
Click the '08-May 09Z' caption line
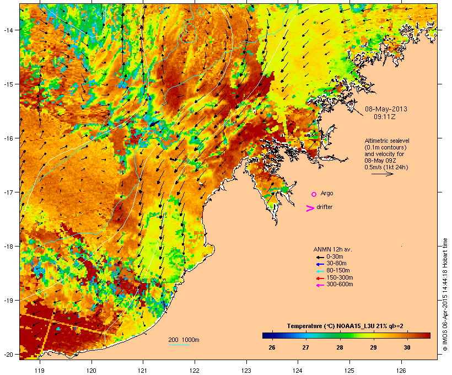coord(380,160)
